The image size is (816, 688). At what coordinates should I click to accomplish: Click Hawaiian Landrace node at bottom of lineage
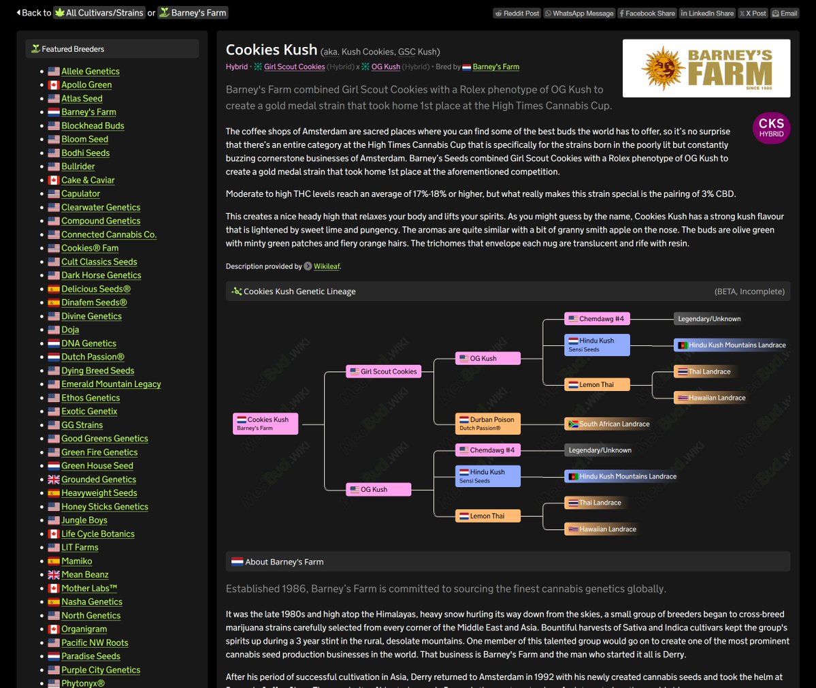click(x=602, y=529)
